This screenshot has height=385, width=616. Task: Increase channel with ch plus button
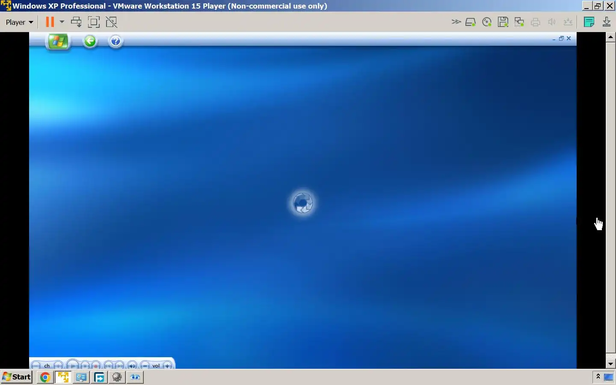[58, 366]
